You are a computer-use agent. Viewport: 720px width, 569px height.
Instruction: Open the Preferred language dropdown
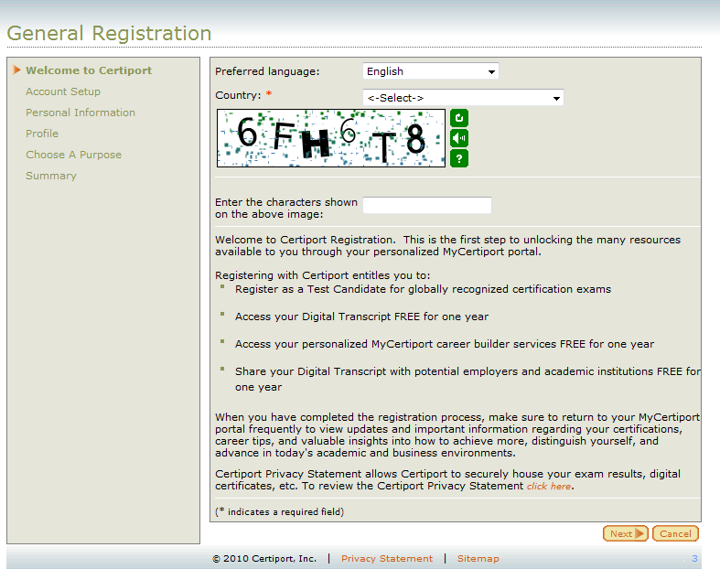430,71
